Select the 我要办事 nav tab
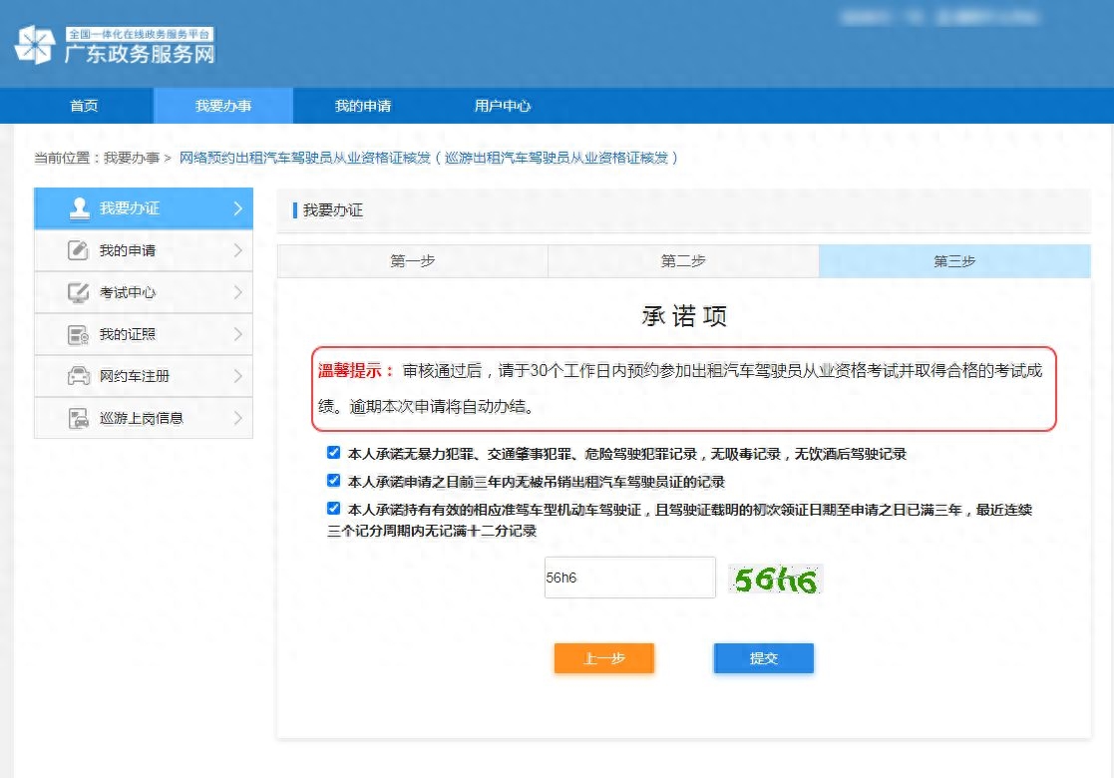This screenshot has height=778, width=1114. click(x=223, y=106)
